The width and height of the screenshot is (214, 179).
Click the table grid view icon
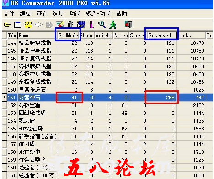(x=18, y=25)
